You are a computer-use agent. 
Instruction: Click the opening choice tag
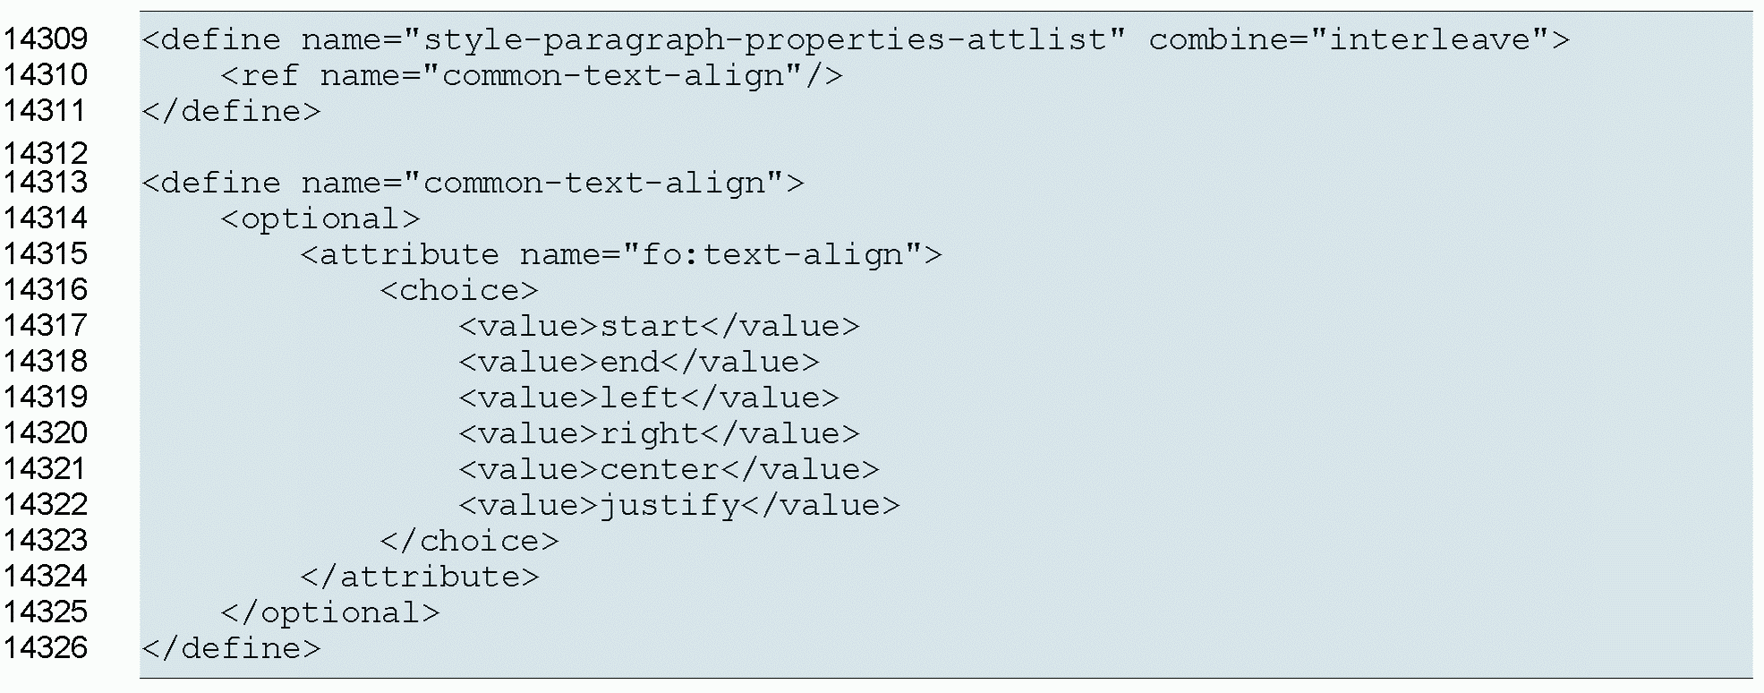point(459,291)
